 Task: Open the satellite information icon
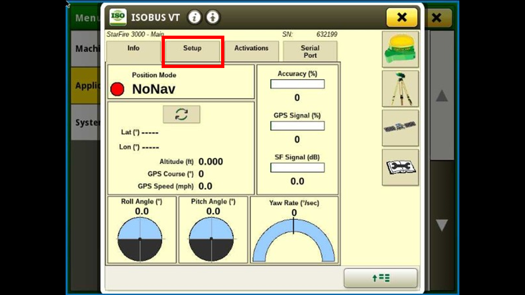click(400, 128)
